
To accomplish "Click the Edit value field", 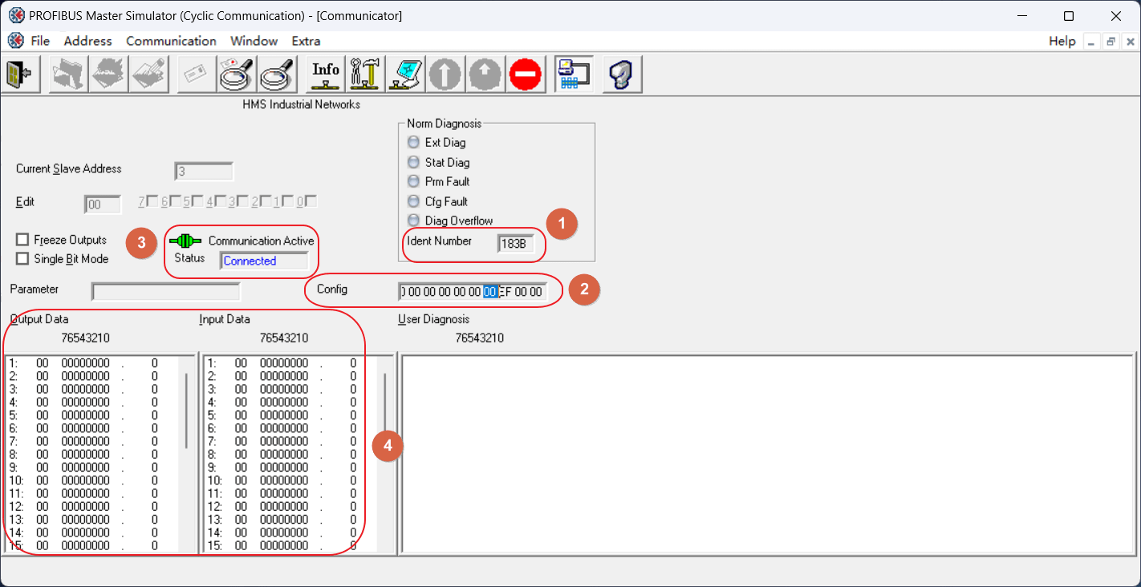I will pos(102,204).
